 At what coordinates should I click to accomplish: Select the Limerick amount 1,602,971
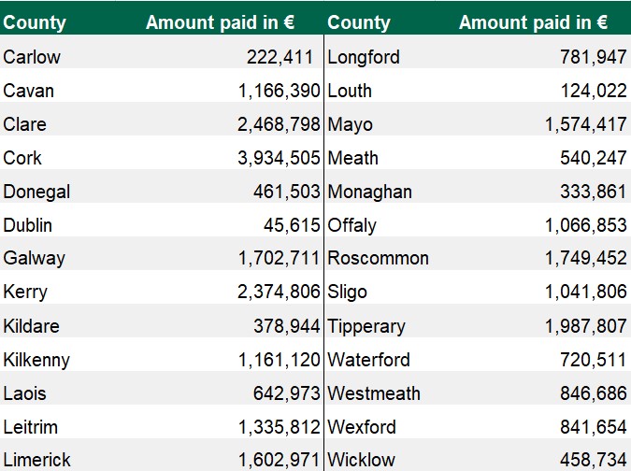click(279, 461)
